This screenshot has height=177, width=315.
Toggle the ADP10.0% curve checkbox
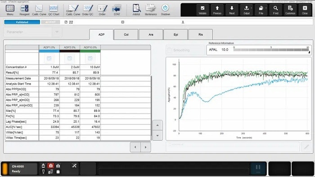pos(90,58)
